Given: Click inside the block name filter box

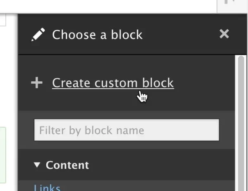Looking at the screenshot, I should pos(126,130).
